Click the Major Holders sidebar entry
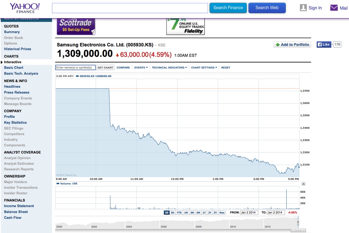 point(15,182)
